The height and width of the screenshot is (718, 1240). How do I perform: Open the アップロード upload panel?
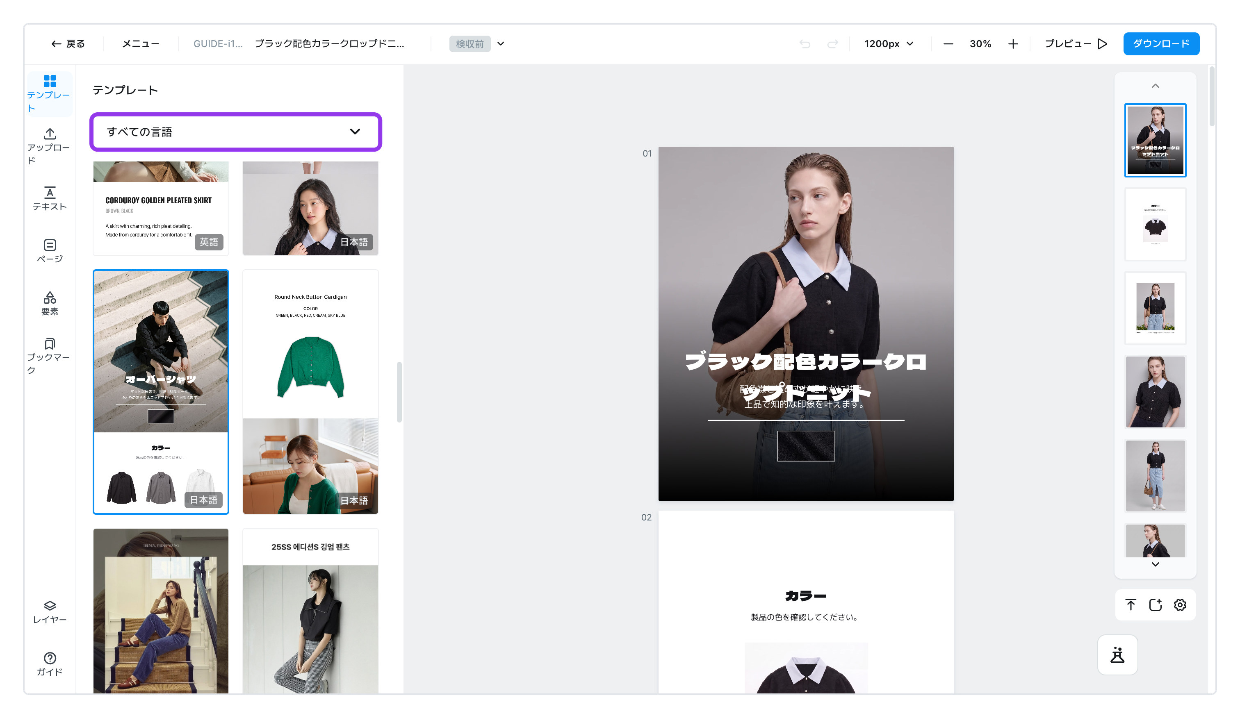[x=49, y=146]
